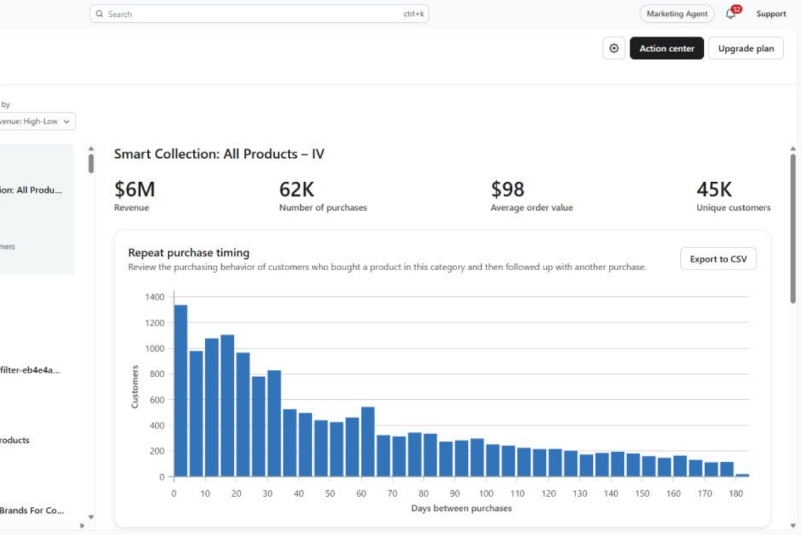Open the Action center
The height and width of the screenshot is (535, 802).
666,48
